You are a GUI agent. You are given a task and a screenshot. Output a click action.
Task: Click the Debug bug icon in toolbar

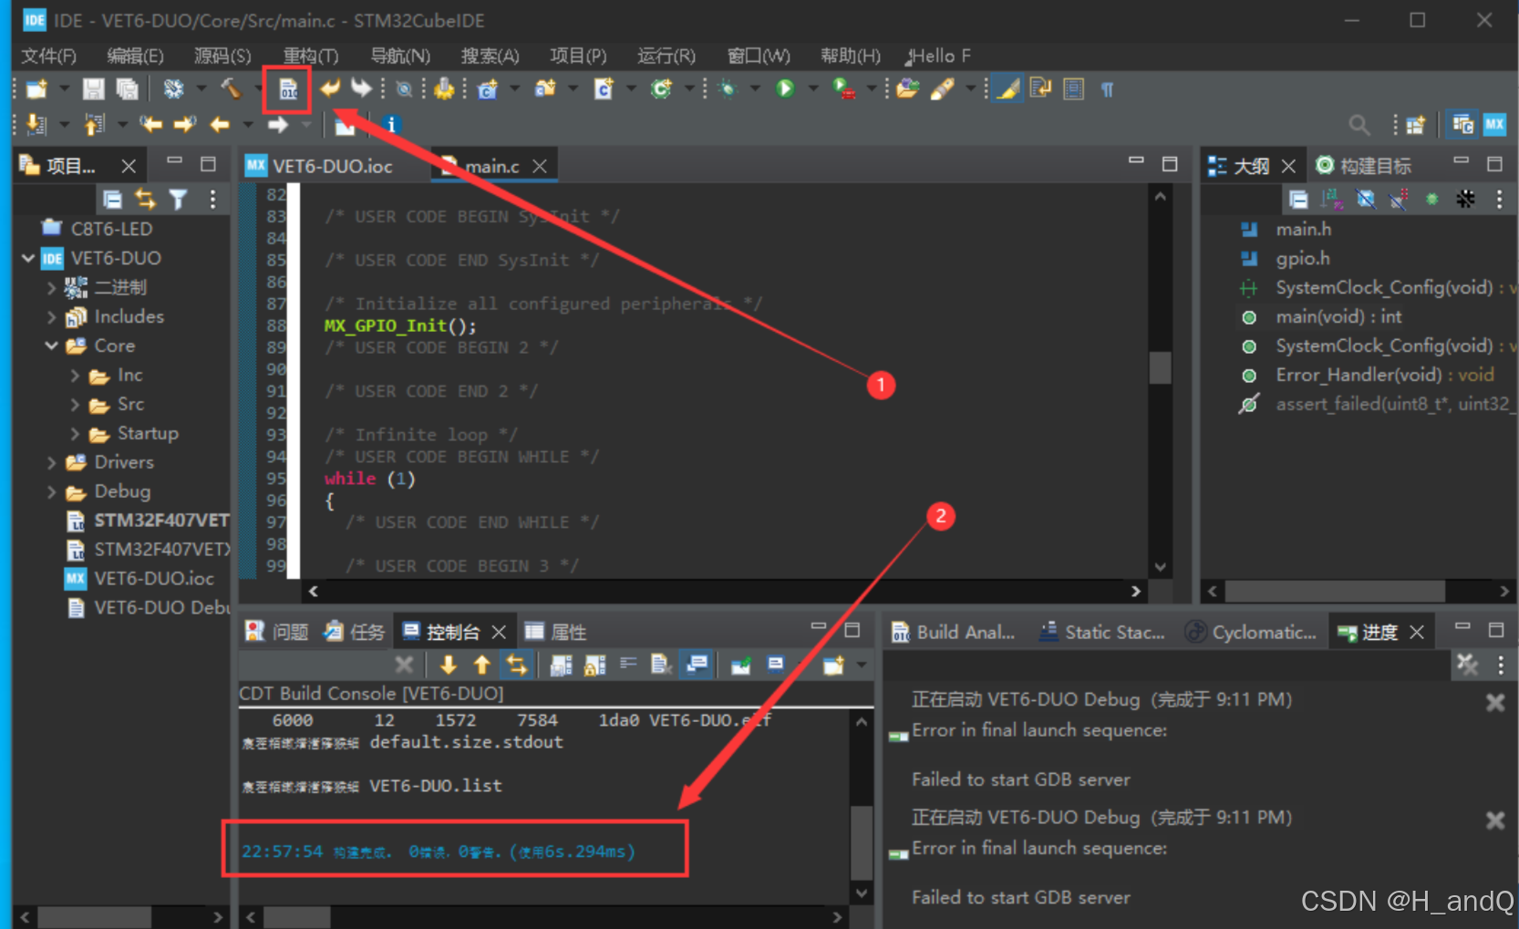coord(727,88)
